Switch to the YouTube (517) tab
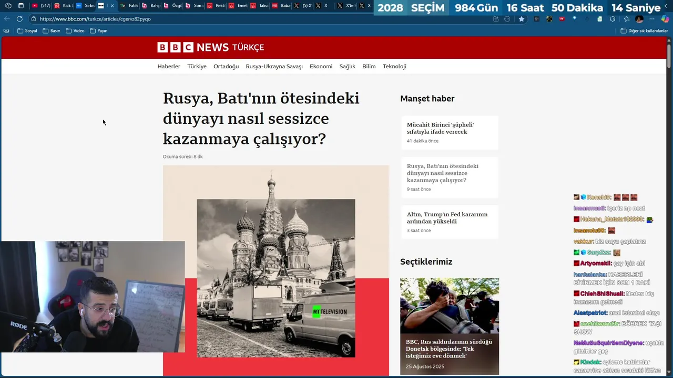Image resolution: width=673 pixels, height=378 pixels. (40, 6)
